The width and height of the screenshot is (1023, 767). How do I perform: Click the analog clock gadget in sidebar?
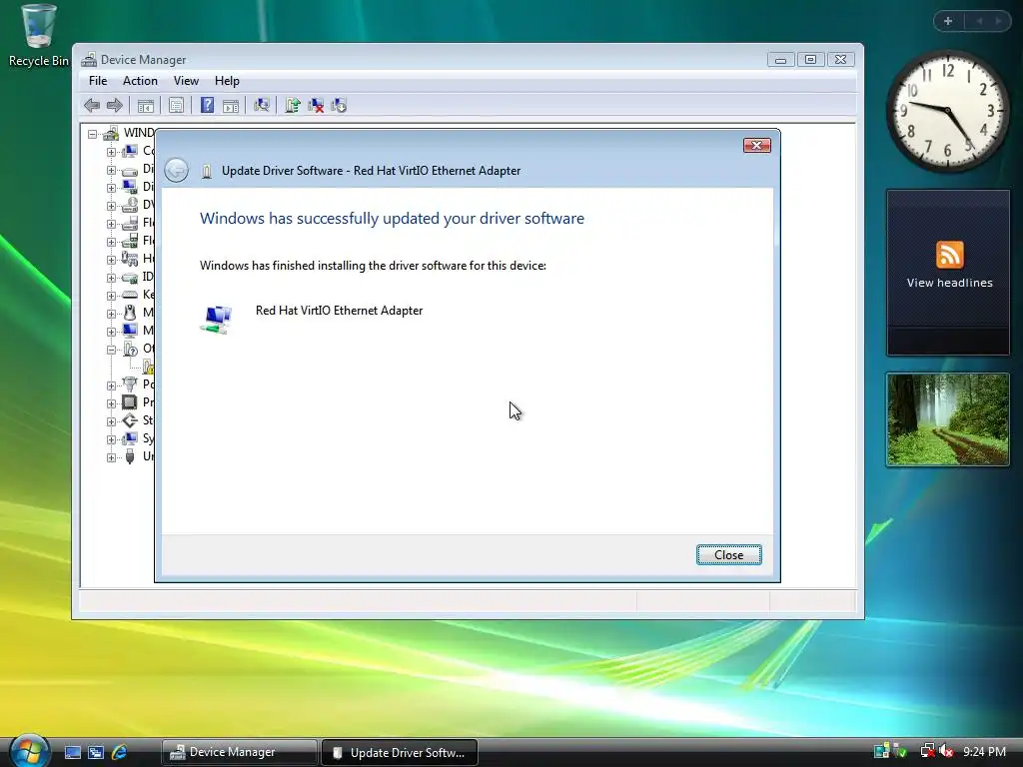click(947, 112)
